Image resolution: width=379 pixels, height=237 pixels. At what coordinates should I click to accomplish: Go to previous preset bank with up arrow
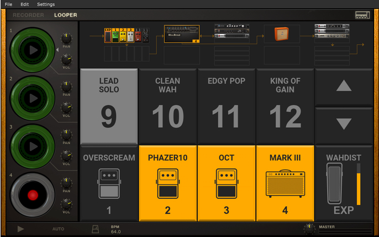click(x=344, y=86)
